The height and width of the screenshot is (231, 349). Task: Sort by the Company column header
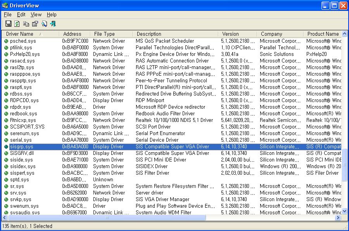pyautogui.click(x=280, y=34)
